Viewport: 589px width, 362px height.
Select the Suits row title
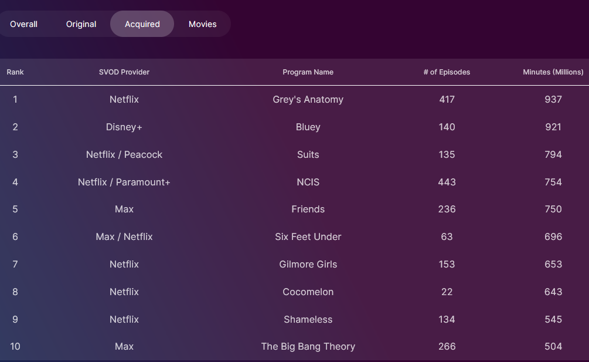(308, 155)
